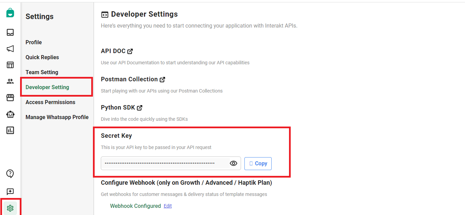Select Profile in Settings menu
This screenshot has height=215, width=465.
pos(34,42)
